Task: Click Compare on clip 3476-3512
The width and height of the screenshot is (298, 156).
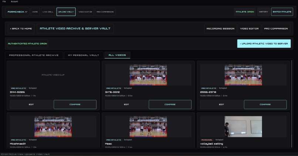Action: click(170, 104)
